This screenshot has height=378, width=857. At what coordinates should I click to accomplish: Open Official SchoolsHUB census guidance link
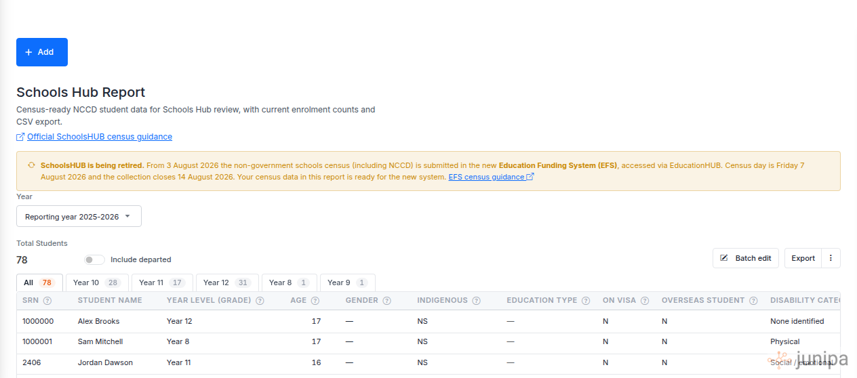pos(100,137)
